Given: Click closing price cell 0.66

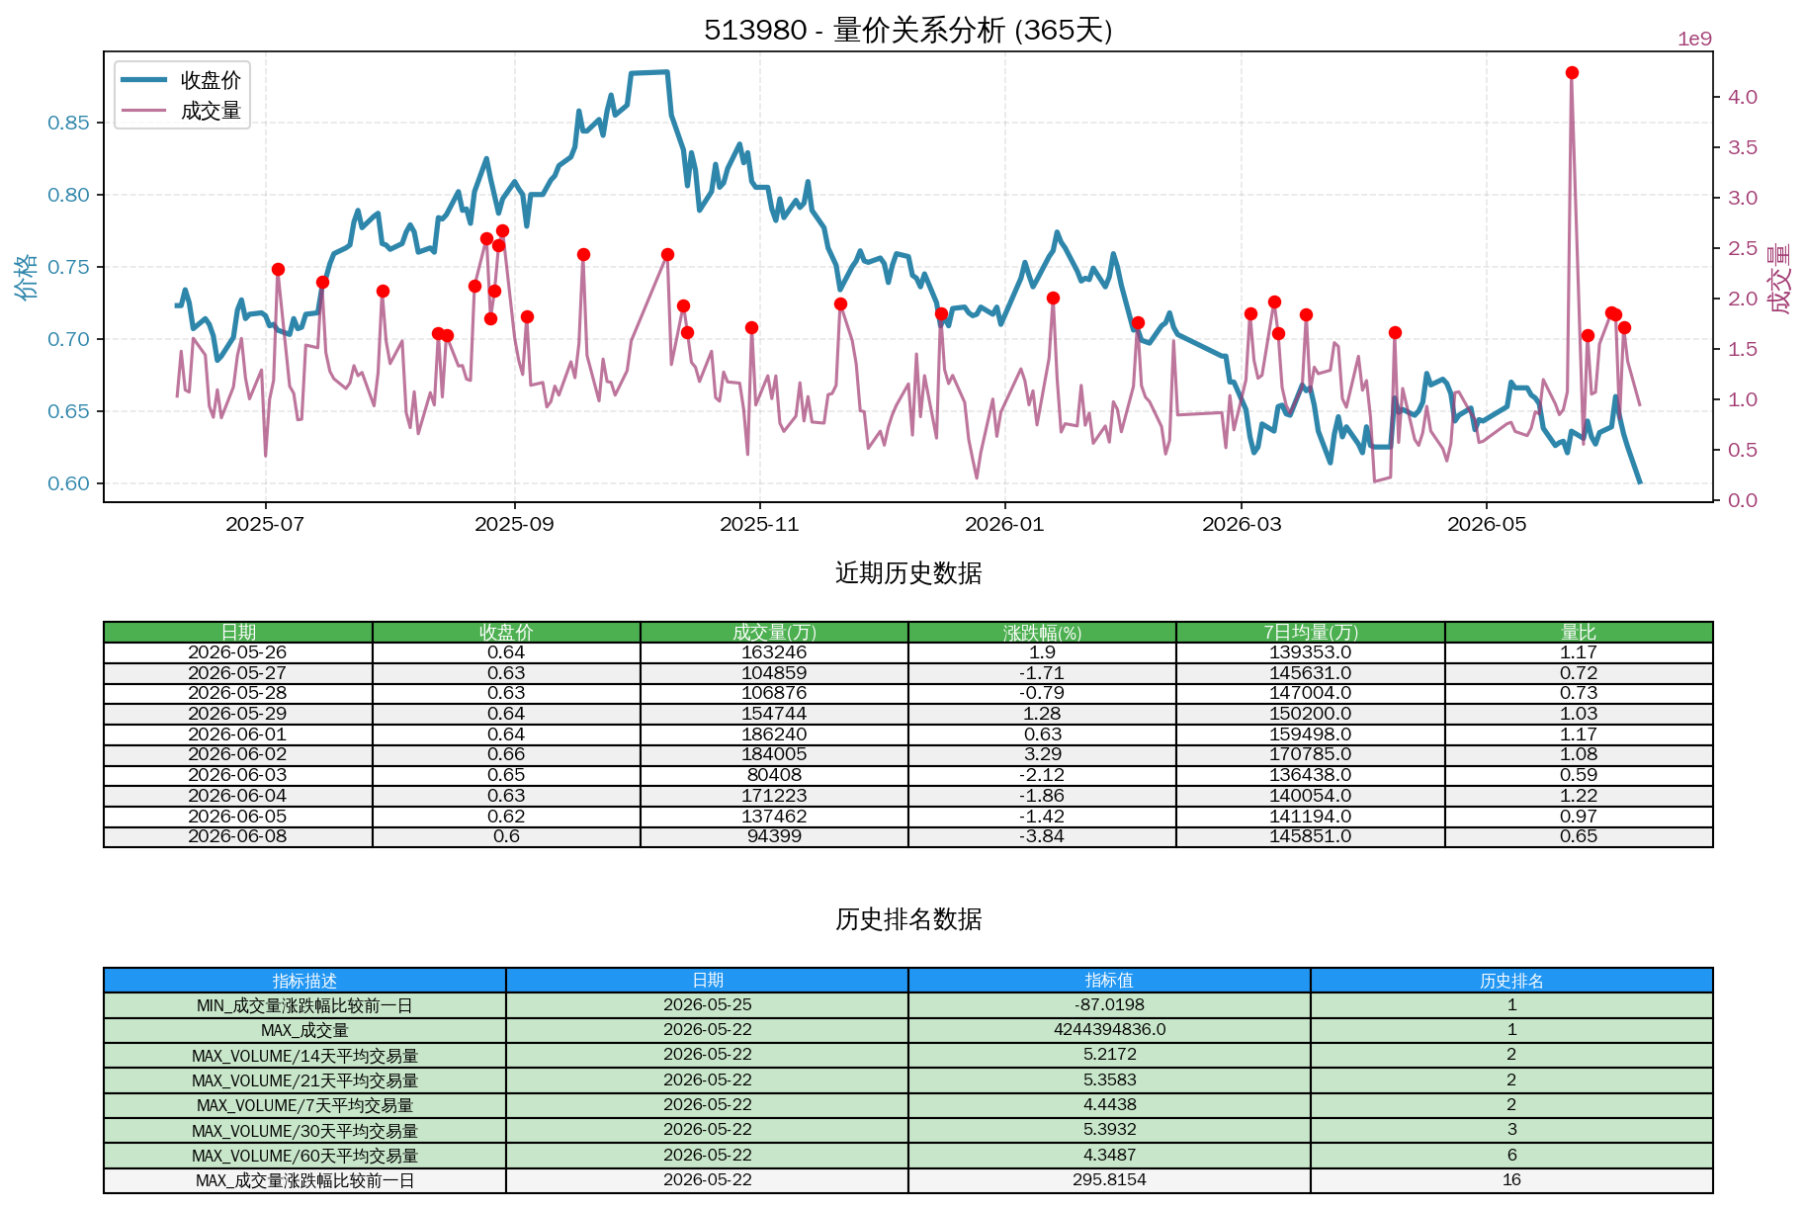Looking at the screenshot, I should pyautogui.click(x=506, y=754).
